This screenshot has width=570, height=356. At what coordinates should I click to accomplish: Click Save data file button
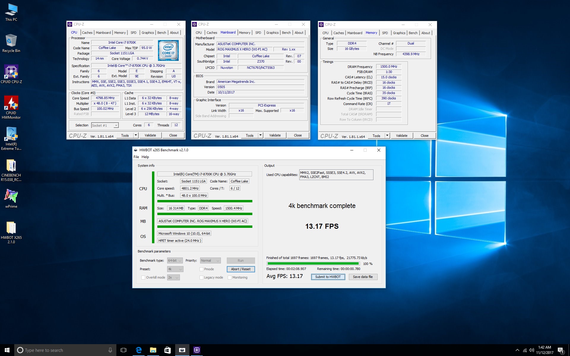[x=363, y=277]
